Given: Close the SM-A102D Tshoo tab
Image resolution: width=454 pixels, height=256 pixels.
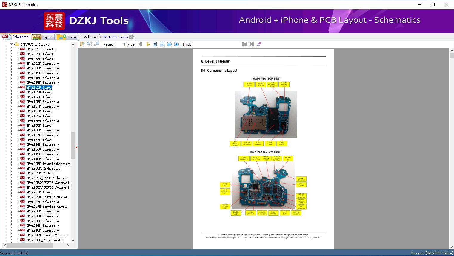Looking at the screenshot, I should click(130, 37).
